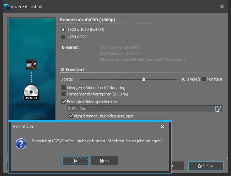
Task: Close the Video-Assistent window
Action: coord(222,6)
